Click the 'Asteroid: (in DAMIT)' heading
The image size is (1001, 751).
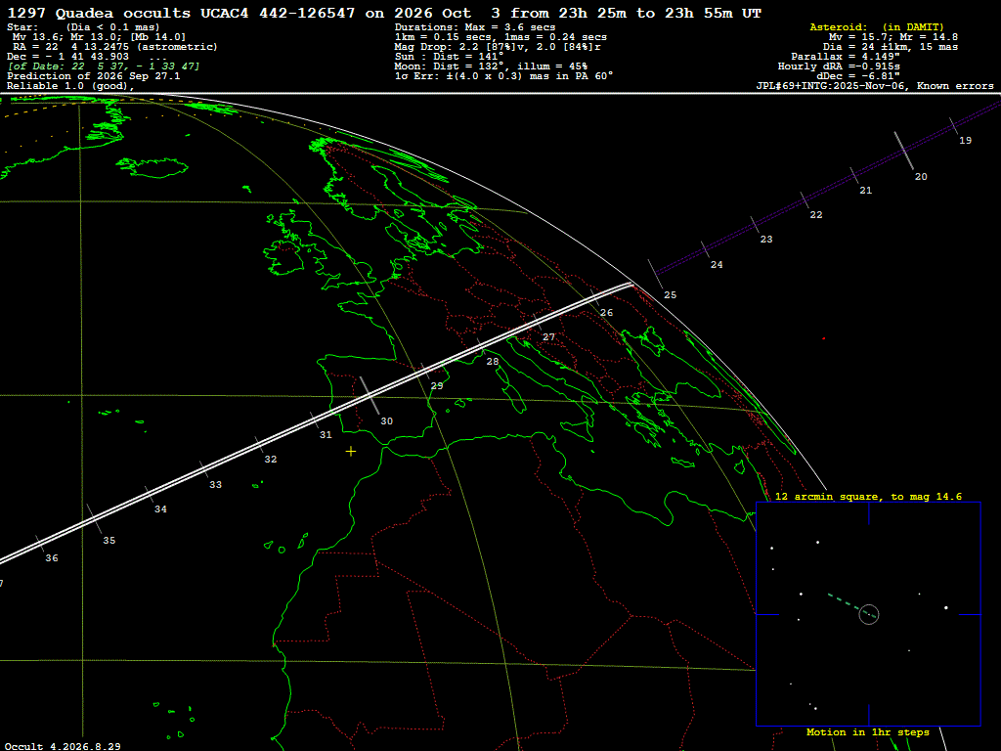click(x=877, y=26)
